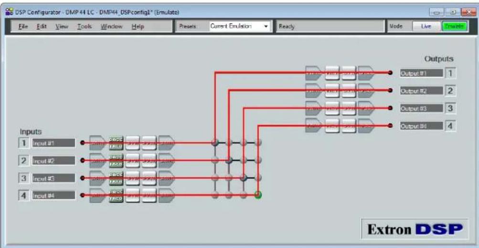This screenshot has width=479, height=248.
Task: Open the Input #3 gain block
Action: click(98, 178)
